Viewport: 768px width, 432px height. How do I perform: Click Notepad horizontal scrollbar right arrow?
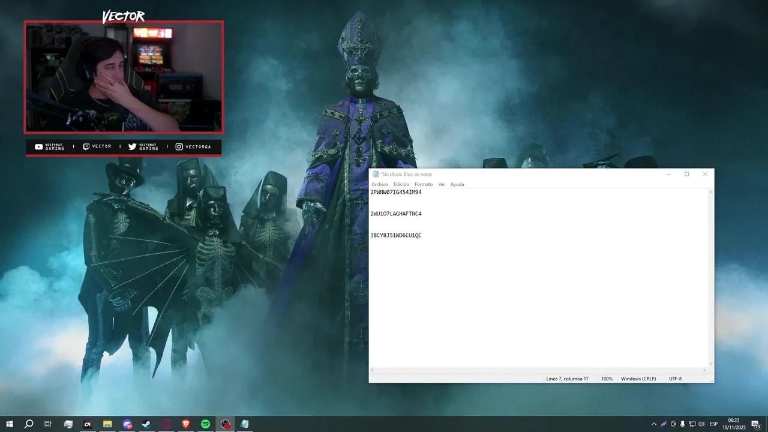click(x=705, y=370)
